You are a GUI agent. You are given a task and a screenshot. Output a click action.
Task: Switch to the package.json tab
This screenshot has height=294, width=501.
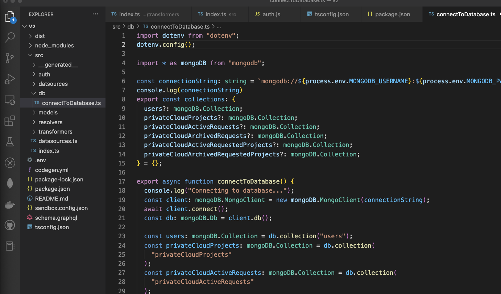click(392, 14)
